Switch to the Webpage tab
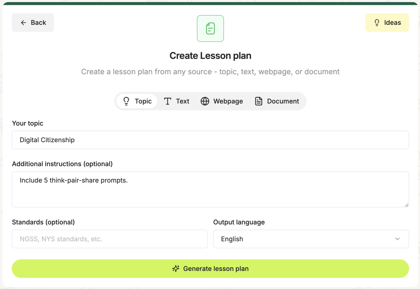 (x=222, y=101)
